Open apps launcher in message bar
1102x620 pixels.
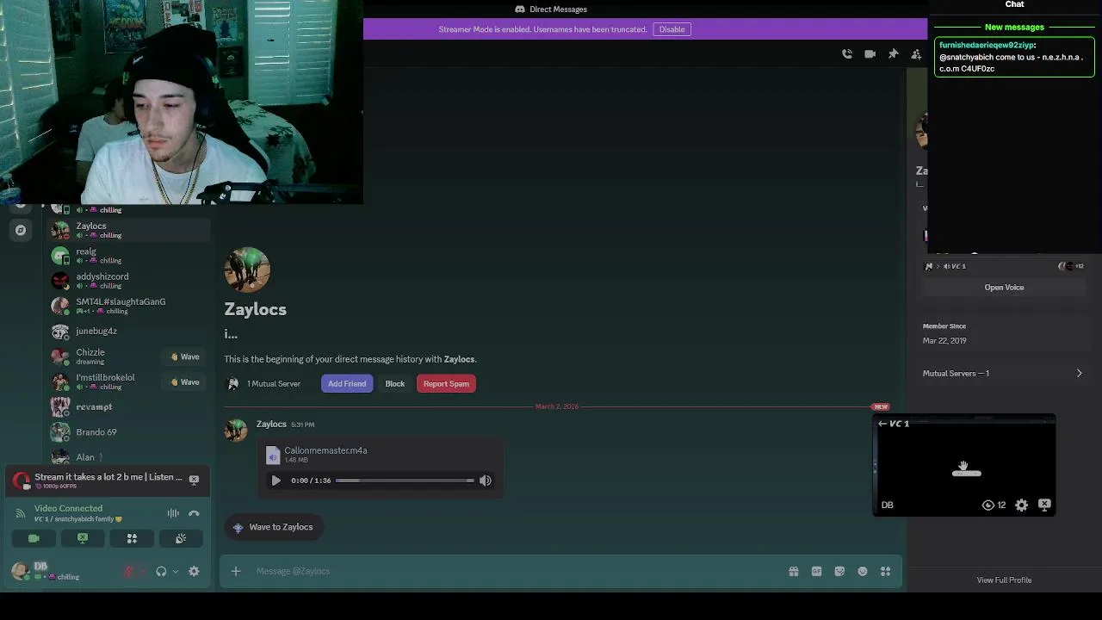point(885,571)
